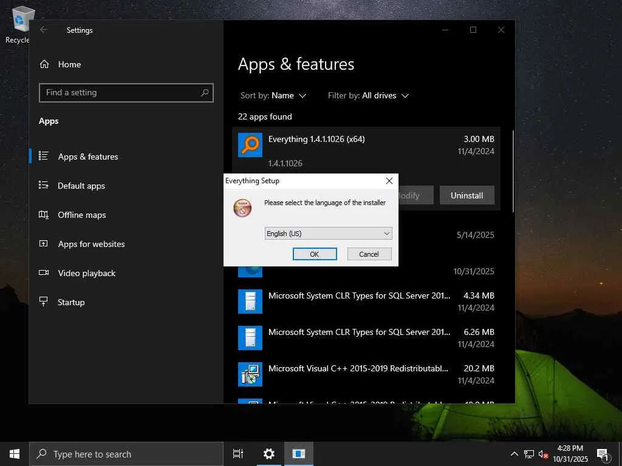The height and width of the screenshot is (466, 622).
Task: Open the Windows Start menu
Action: (x=15, y=454)
